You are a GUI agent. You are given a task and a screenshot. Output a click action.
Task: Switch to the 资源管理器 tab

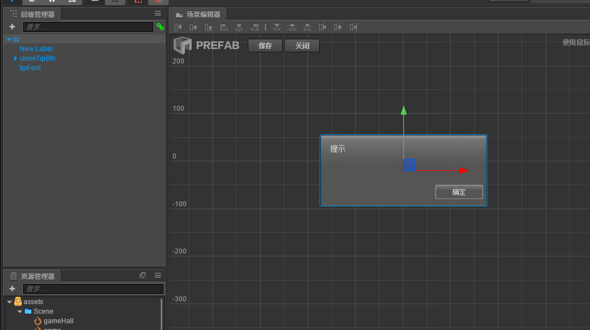33,276
